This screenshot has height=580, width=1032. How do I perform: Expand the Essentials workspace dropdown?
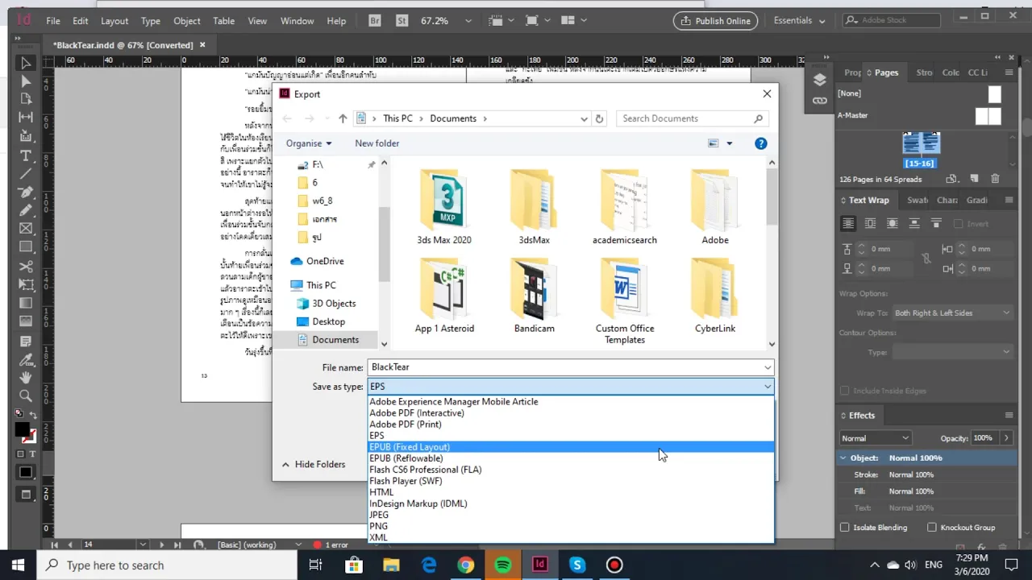(x=799, y=21)
